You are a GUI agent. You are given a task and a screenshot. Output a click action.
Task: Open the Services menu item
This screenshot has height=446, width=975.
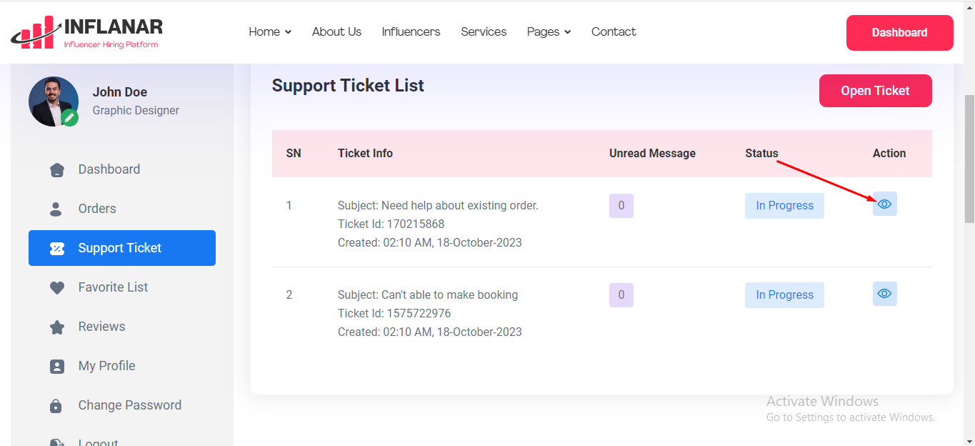pos(484,32)
